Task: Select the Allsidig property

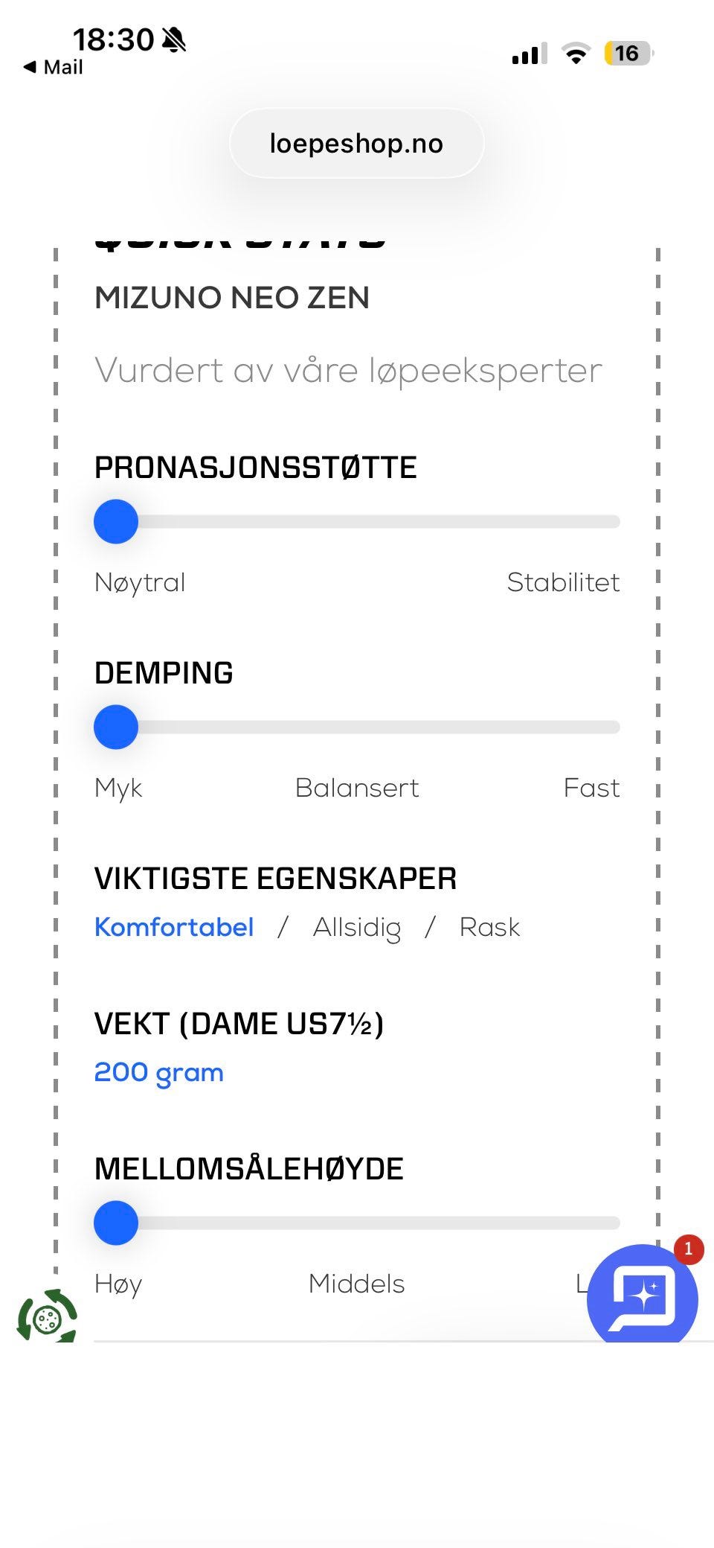Action: click(x=357, y=928)
